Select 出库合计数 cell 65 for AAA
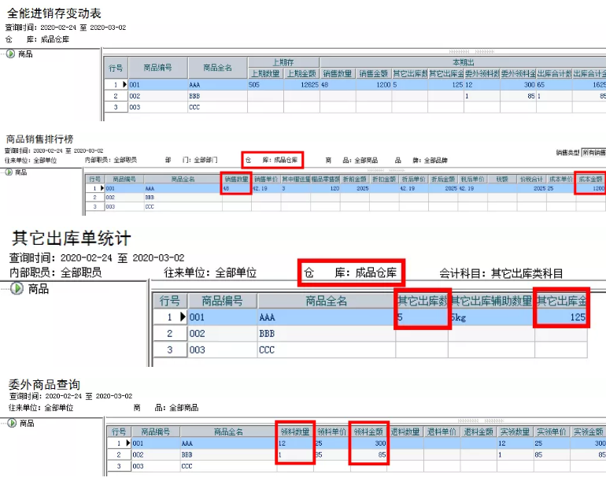 pos(554,85)
